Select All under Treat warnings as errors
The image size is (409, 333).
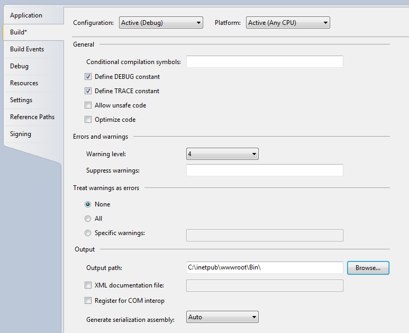(88, 219)
